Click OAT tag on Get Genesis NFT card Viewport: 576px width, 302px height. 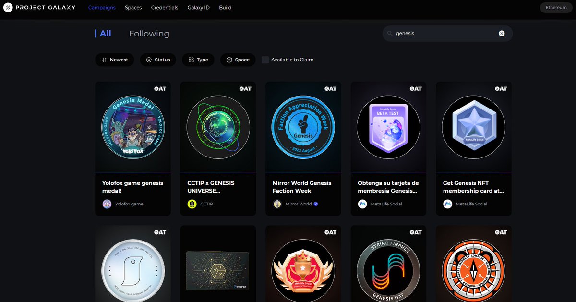coord(501,89)
